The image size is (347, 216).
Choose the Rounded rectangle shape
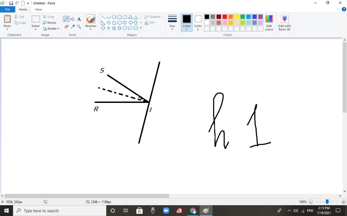click(x=125, y=17)
